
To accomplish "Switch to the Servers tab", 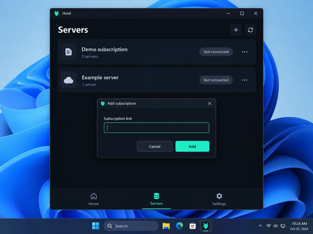I will [156, 199].
